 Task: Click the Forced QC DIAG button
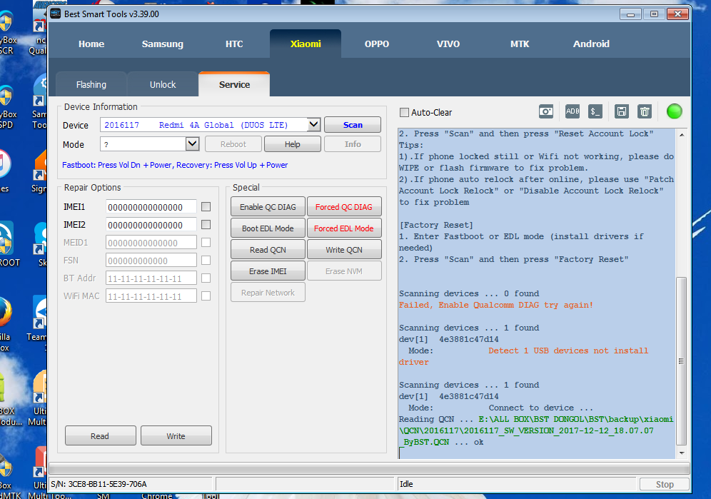click(x=343, y=207)
